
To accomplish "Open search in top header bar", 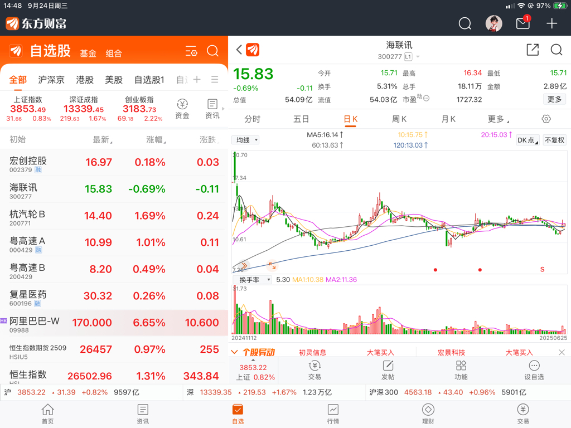I will point(464,23).
